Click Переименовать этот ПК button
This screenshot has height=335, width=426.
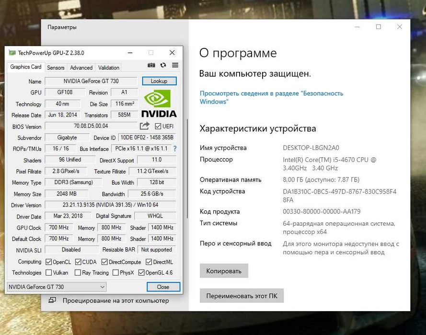[242, 296]
